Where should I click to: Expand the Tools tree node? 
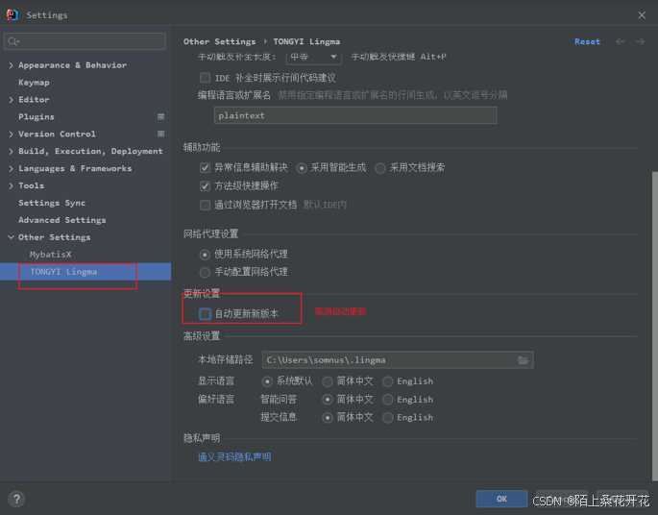point(11,186)
